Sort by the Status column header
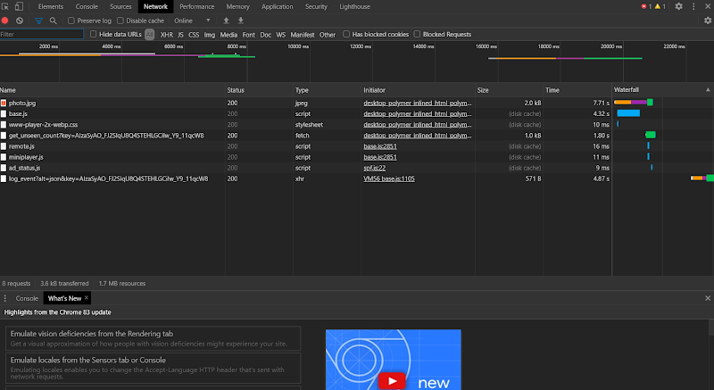Screen dimensions: 714x390 click(x=259, y=90)
